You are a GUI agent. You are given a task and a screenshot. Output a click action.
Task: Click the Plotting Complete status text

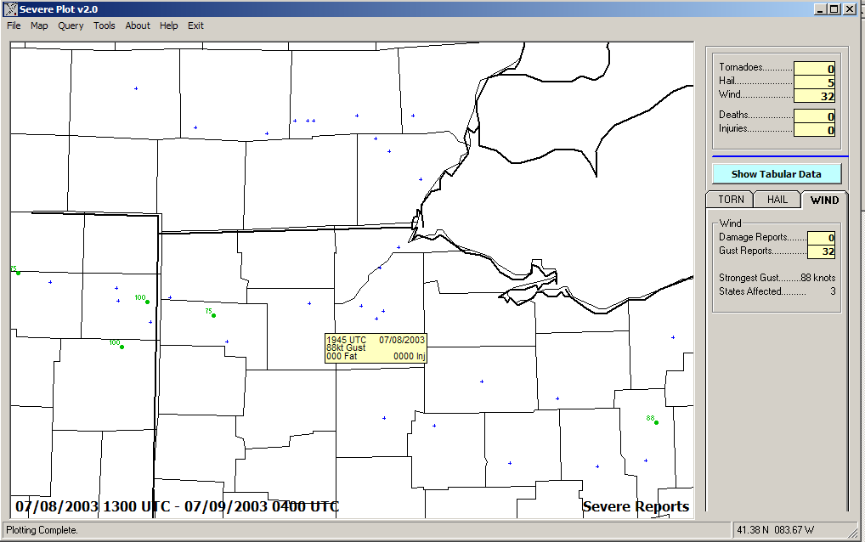tap(42, 530)
